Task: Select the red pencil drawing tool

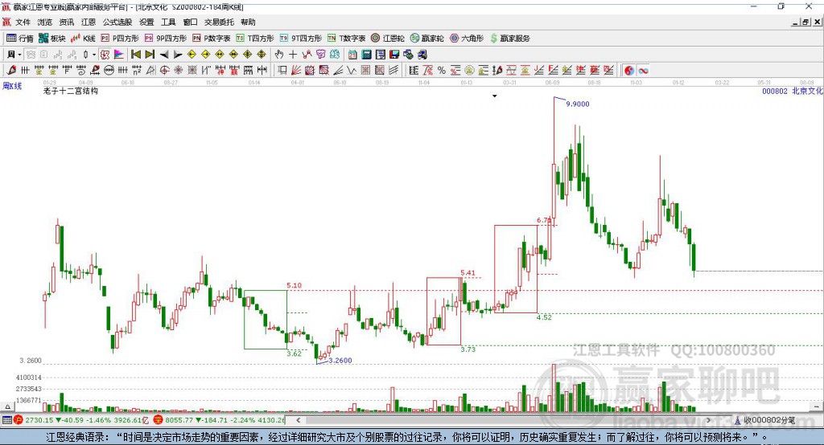Action: (x=11, y=71)
